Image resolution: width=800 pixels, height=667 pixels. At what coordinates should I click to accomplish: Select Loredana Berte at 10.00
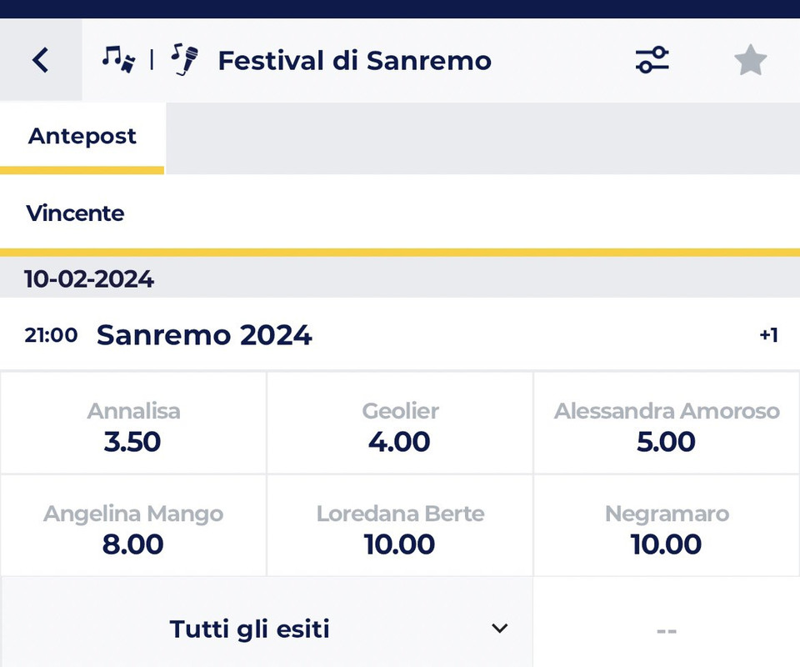tap(400, 527)
